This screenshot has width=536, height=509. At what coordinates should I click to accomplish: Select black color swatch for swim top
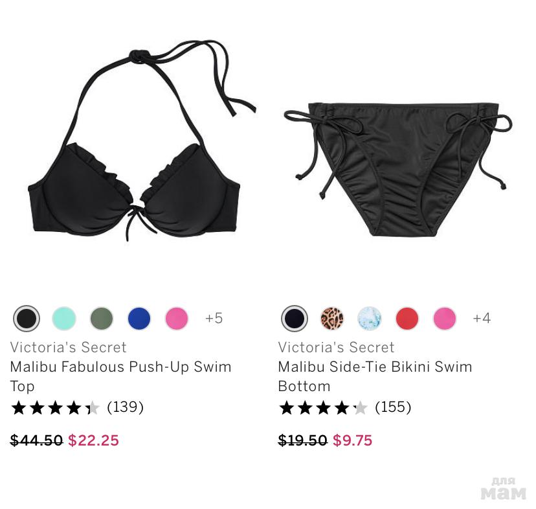pyautogui.click(x=27, y=319)
